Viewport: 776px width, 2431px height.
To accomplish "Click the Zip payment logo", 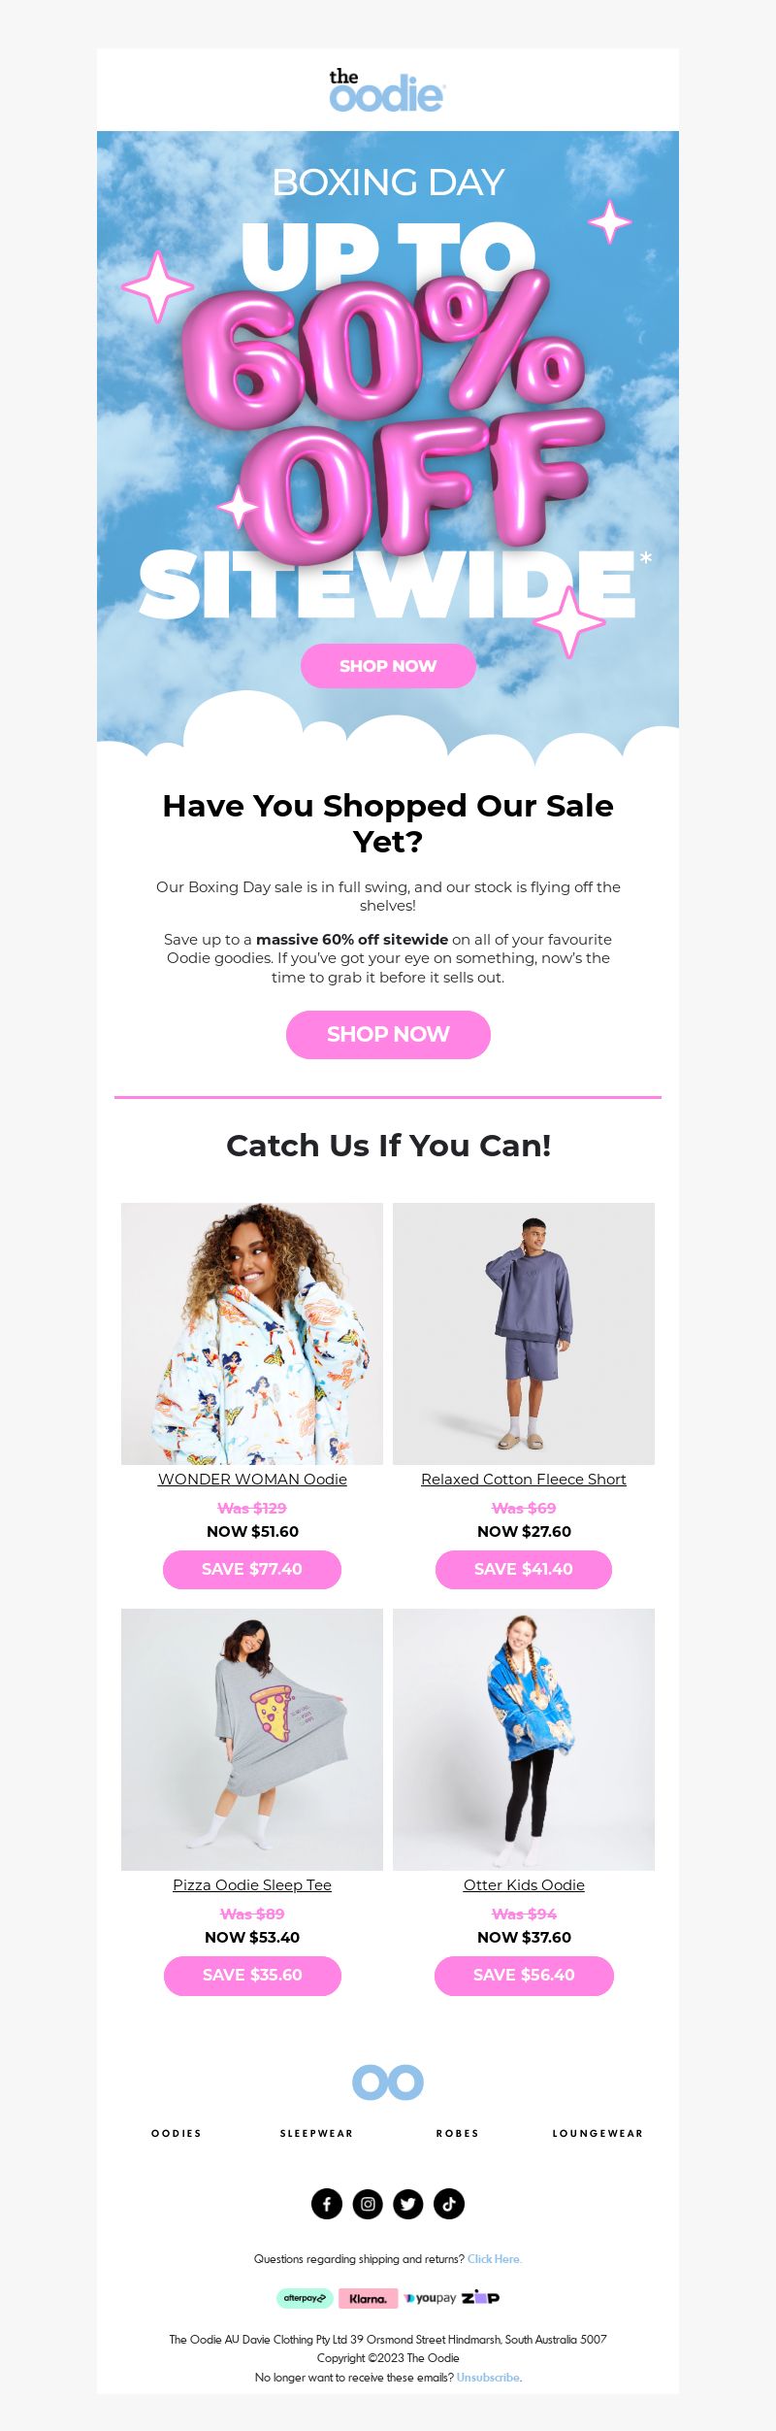I will (481, 2297).
